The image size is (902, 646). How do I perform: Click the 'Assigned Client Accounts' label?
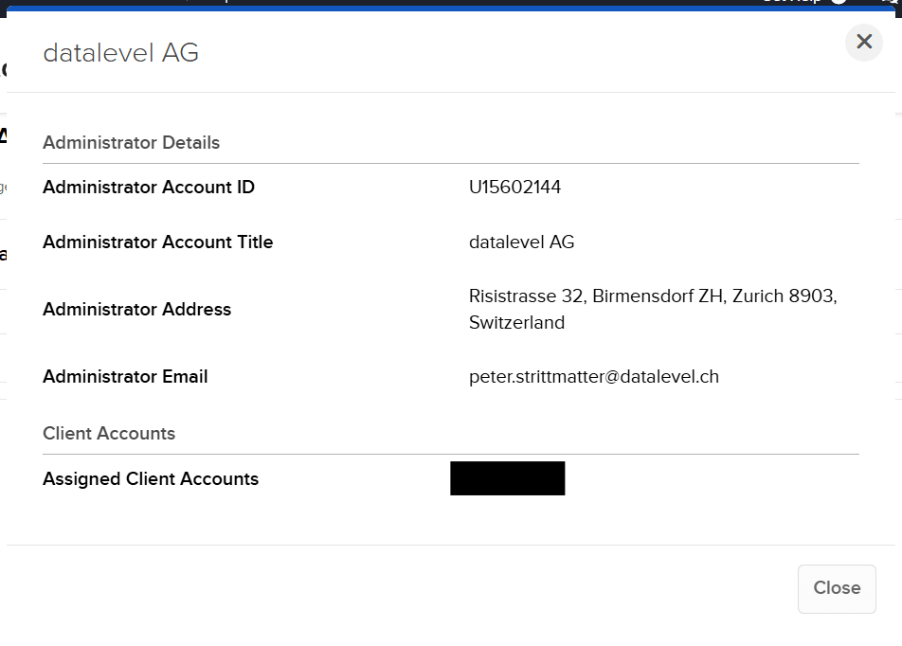pyautogui.click(x=151, y=479)
